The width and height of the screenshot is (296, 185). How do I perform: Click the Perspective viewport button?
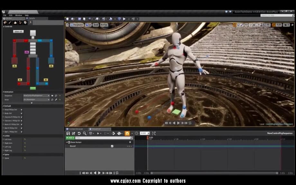click(x=77, y=25)
